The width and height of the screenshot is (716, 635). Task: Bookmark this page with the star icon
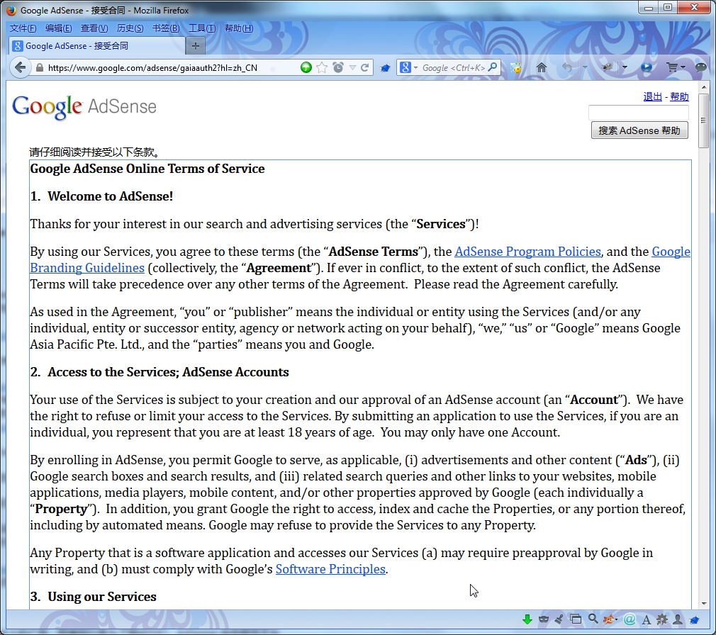point(322,67)
